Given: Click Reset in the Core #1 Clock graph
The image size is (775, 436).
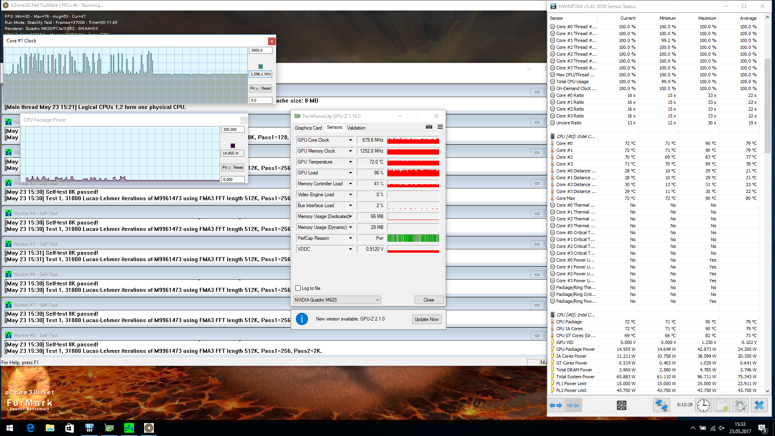Looking at the screenshot, I should click(266, 88).
